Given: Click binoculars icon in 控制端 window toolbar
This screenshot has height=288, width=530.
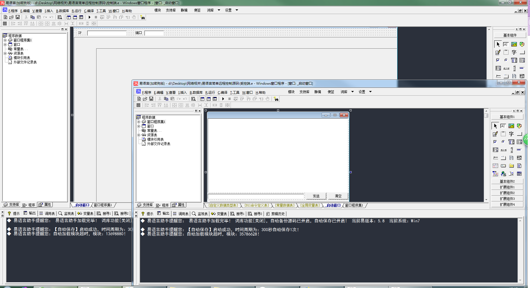Looking at the screenshot, I should coord(142,17).
